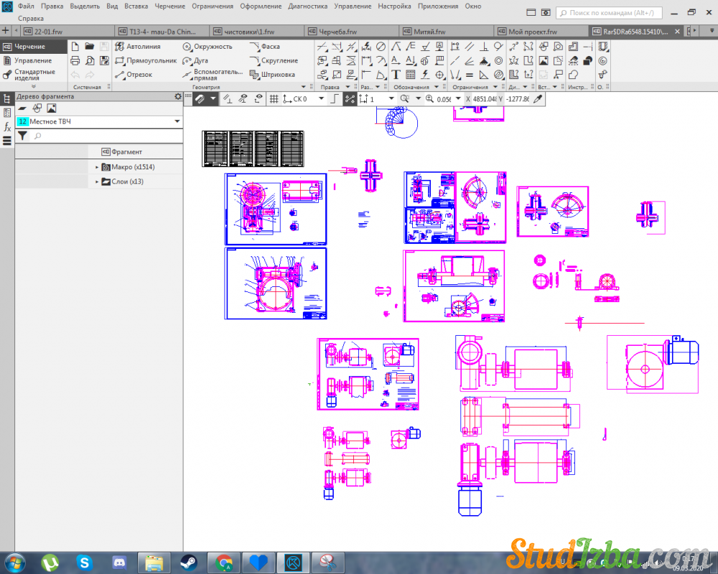Open an existing file with folder icon
Image resolution: width=718 pixels, height=574 pixels.
click(90, 46)
